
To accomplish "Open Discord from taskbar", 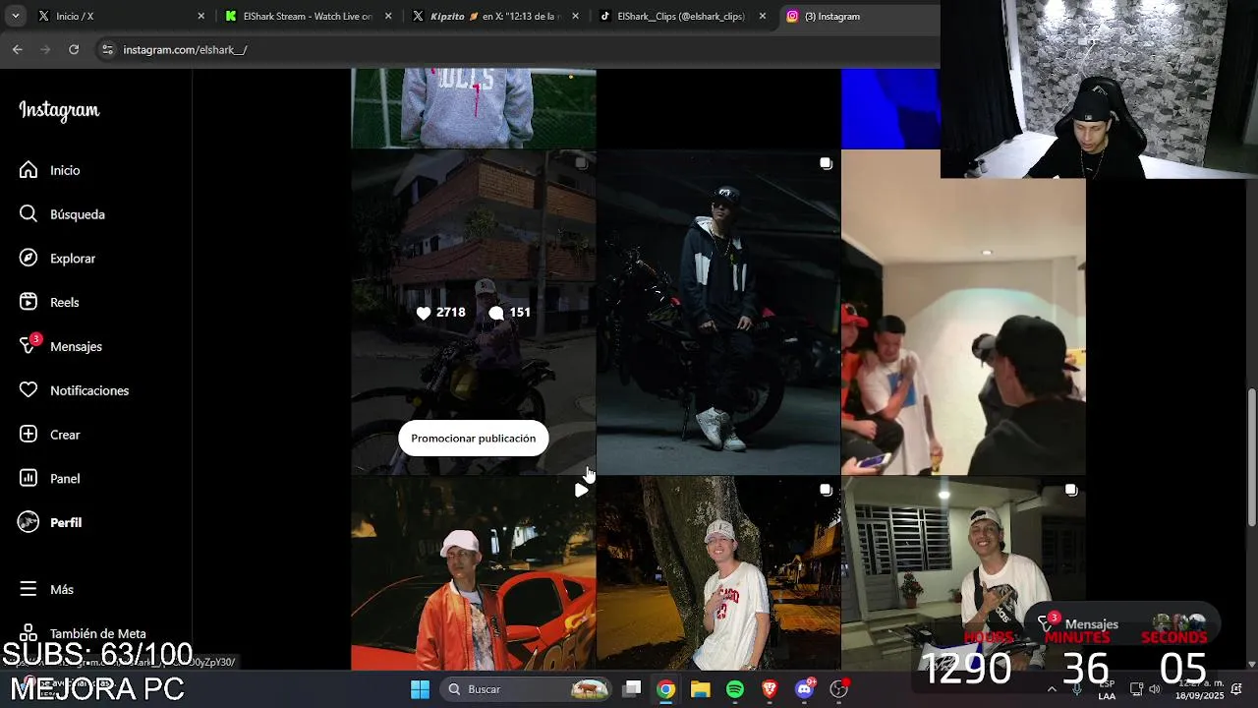I will [805, 689].
